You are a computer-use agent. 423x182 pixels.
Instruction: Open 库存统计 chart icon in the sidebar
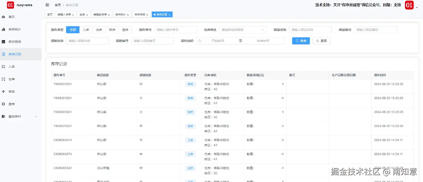point(3,29)
